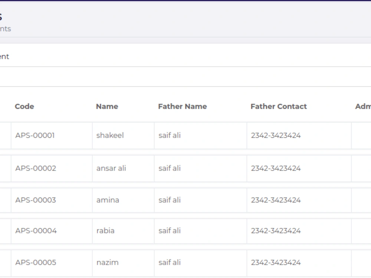Click father contact in APS-00003 row
This screenshot has height=278, width=371.
tap(276, 200)
